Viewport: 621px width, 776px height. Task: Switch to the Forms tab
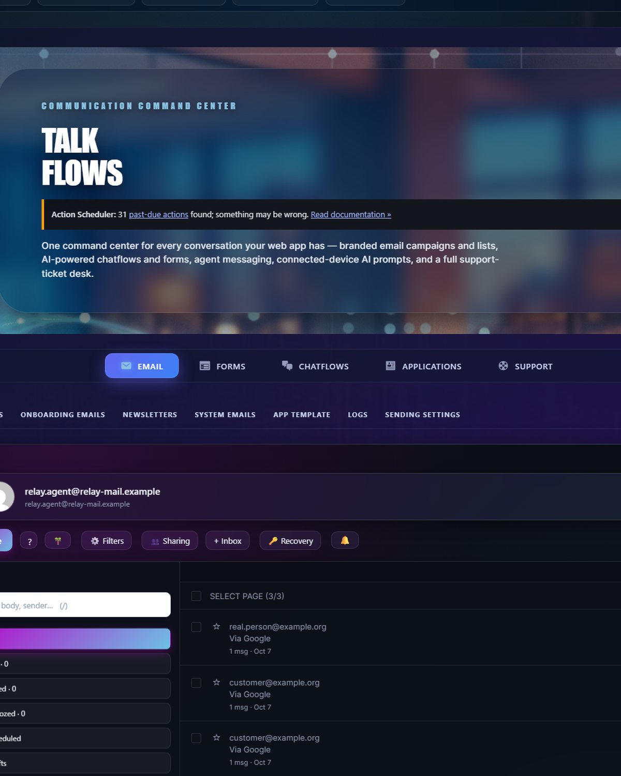coord(223,366)
